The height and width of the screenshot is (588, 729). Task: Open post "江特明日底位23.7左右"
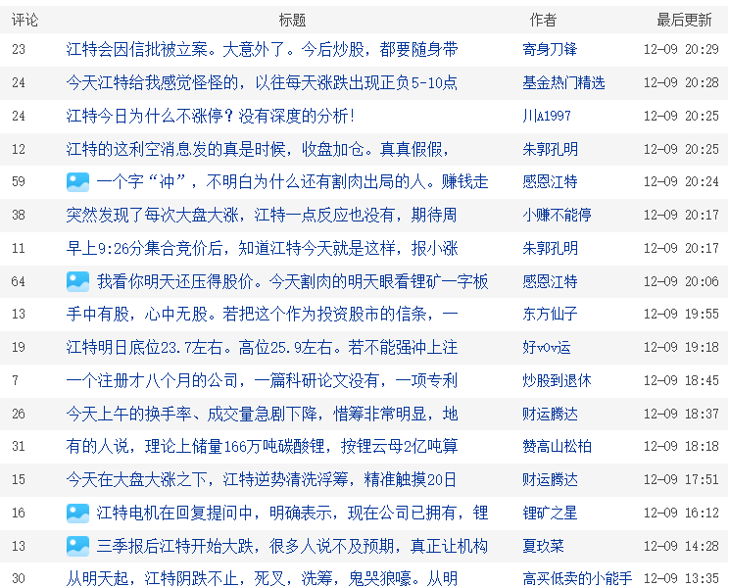pyautogui.click(x=262, y=347)
